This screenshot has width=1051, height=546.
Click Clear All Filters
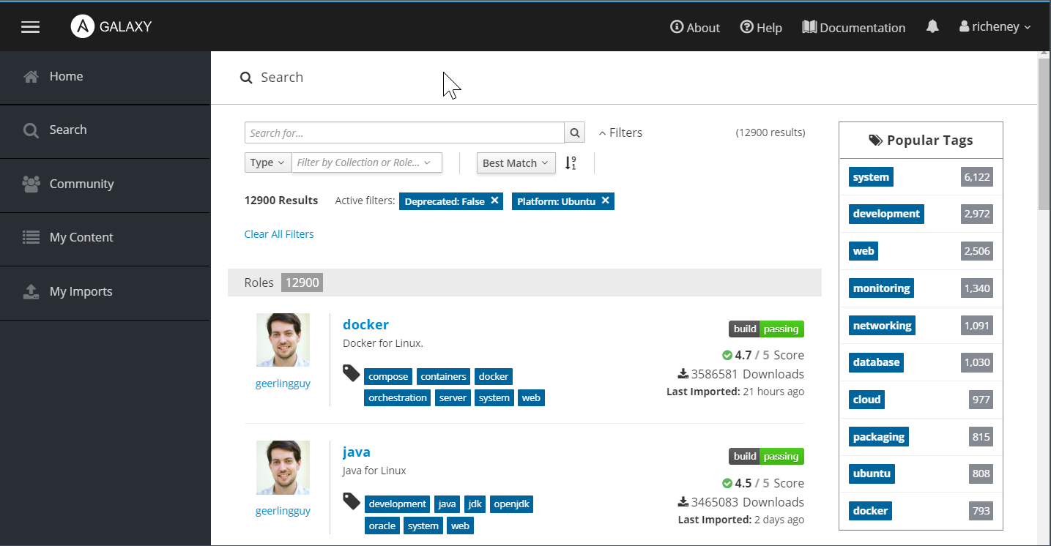click(279, 234)
